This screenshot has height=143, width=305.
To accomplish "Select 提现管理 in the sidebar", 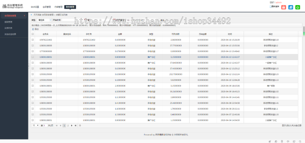I will coord(8,22).
